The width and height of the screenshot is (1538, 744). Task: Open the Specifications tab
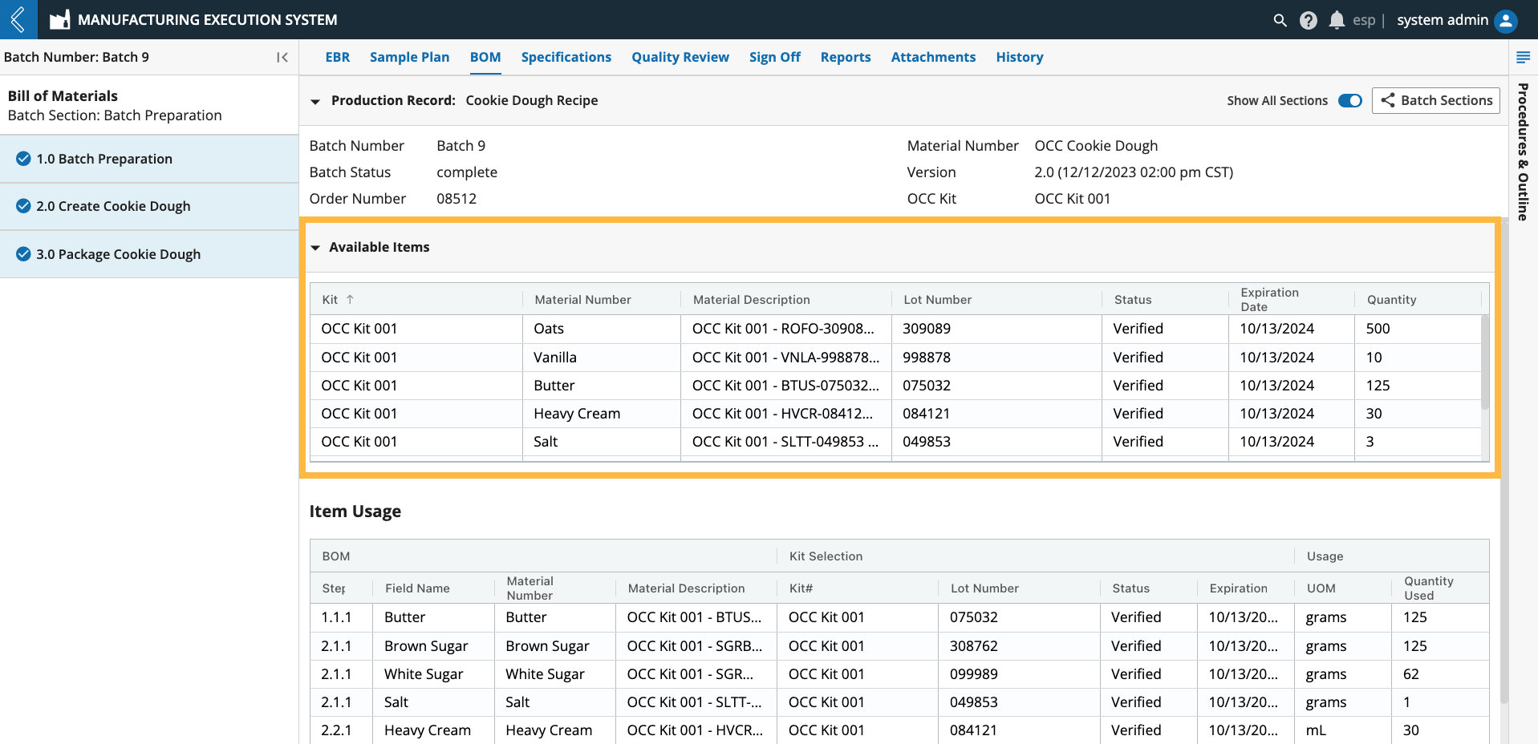[x=566, y=57]
